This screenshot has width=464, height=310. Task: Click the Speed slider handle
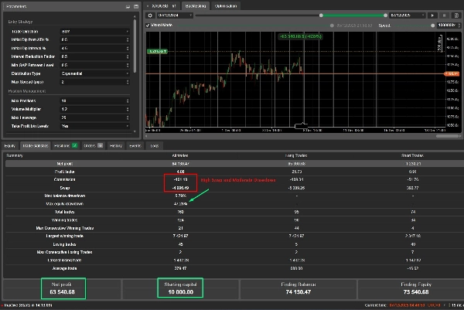coord(432,26)
